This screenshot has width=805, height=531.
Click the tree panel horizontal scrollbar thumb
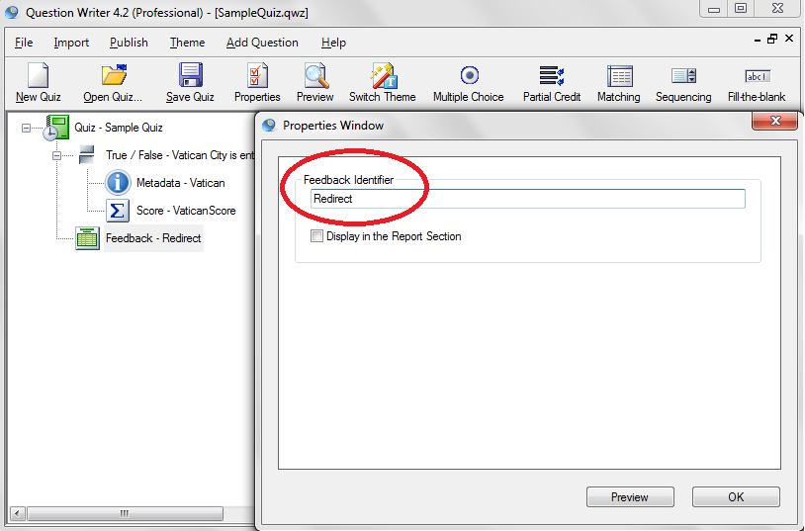point(125,513)
